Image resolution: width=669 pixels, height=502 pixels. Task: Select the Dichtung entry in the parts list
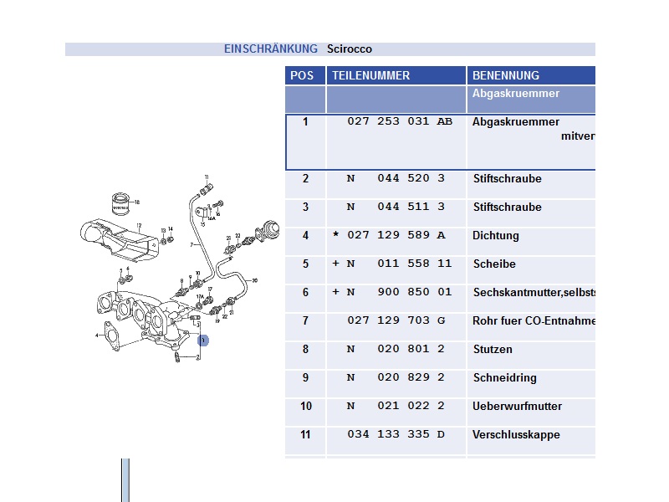tap(495, 236)
